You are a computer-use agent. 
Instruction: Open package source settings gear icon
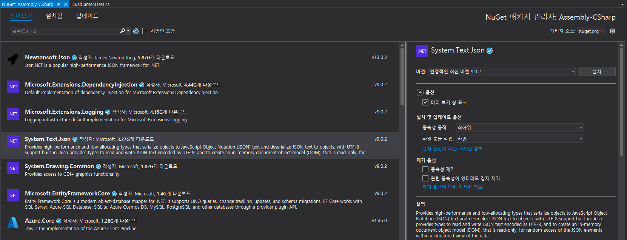pyautogui.click(x=613, y=31)
